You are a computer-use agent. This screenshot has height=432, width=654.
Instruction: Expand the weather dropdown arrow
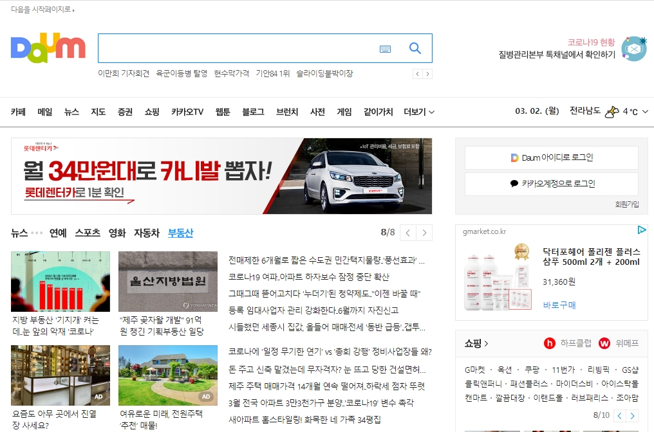pos(645,112)
